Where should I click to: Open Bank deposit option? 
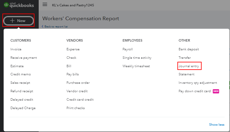(x=189, y=49)
